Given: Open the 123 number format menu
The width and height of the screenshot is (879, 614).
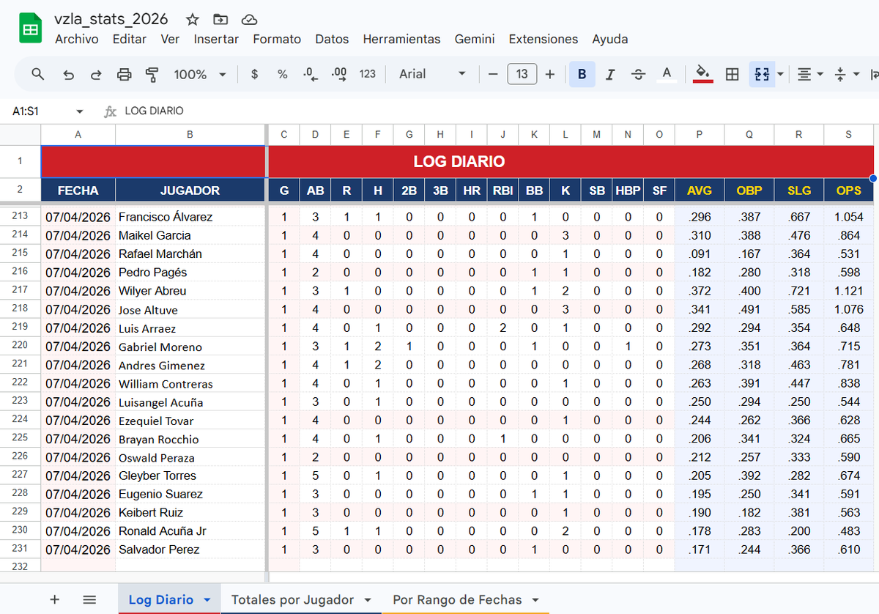Looking at the screenshot, I should pos(368,74).
